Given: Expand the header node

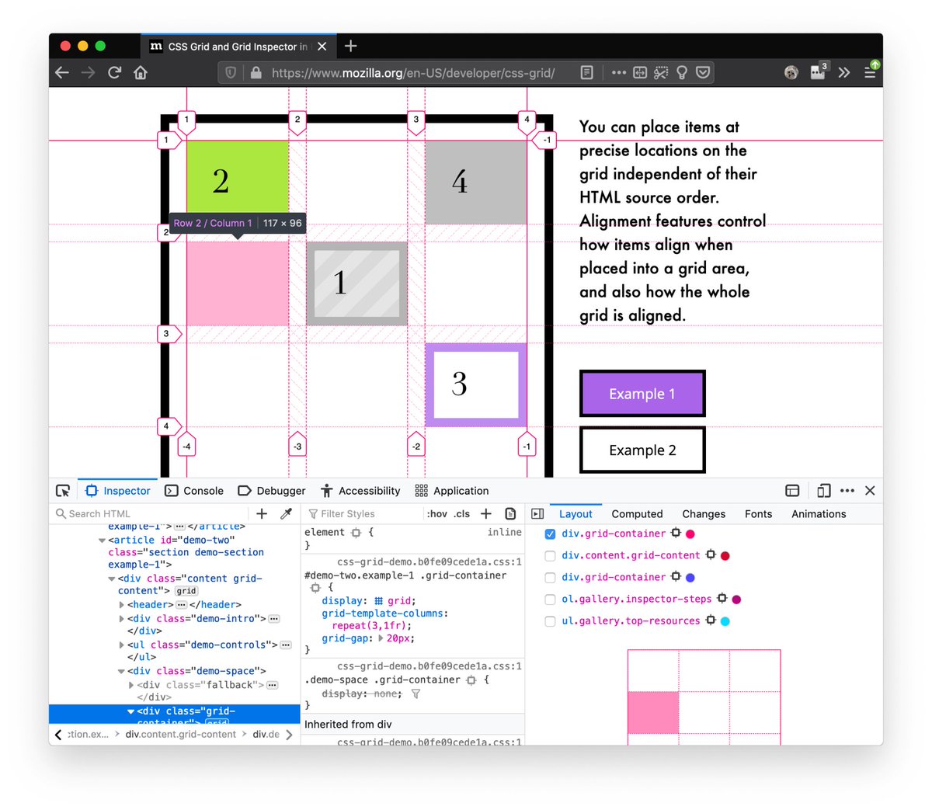Looking at the screenshot, I should [x=122, y=605].
